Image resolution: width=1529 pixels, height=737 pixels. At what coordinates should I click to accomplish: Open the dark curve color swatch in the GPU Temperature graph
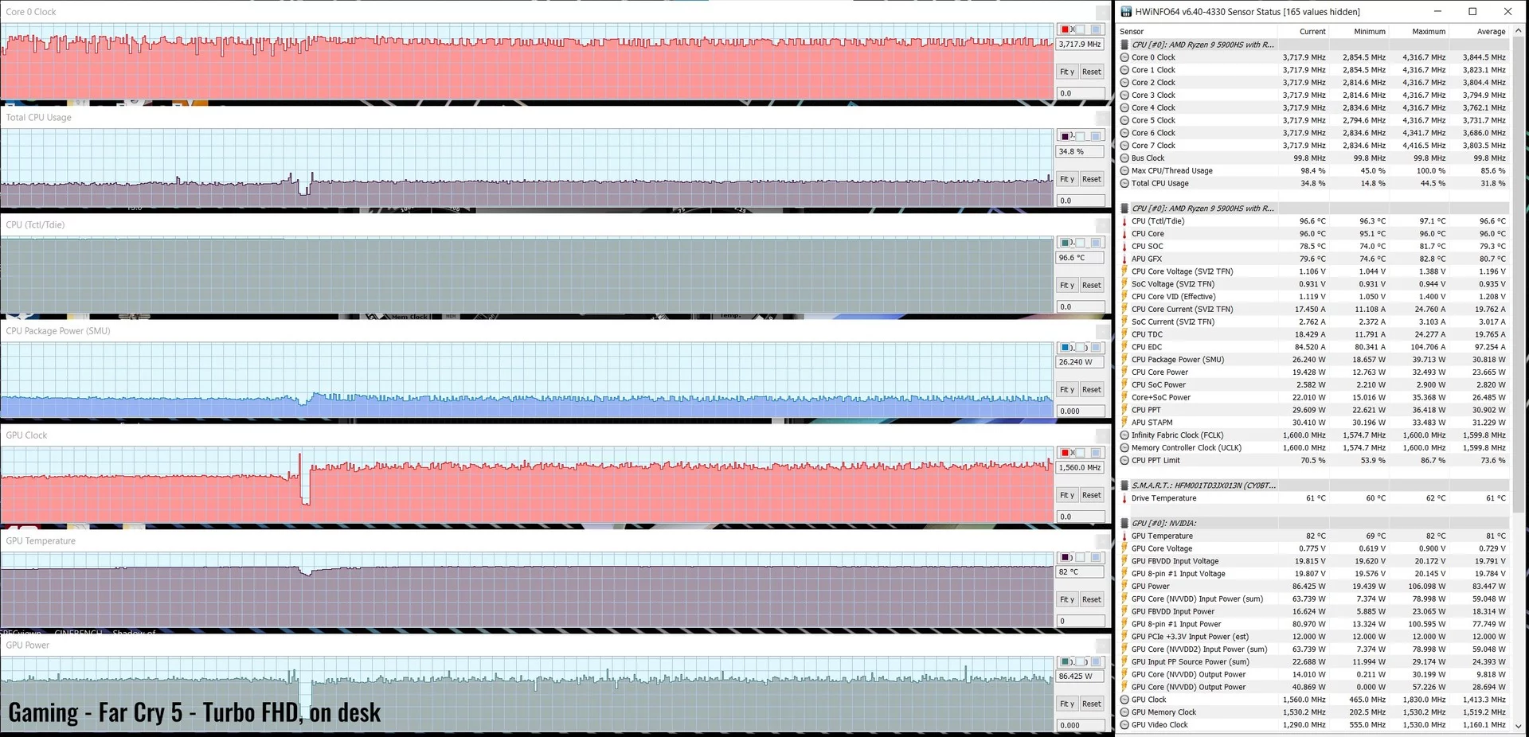click(x=1066, y=558)
